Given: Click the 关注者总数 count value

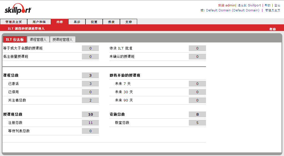Looking at the screenshot, I should coord(91,100).
